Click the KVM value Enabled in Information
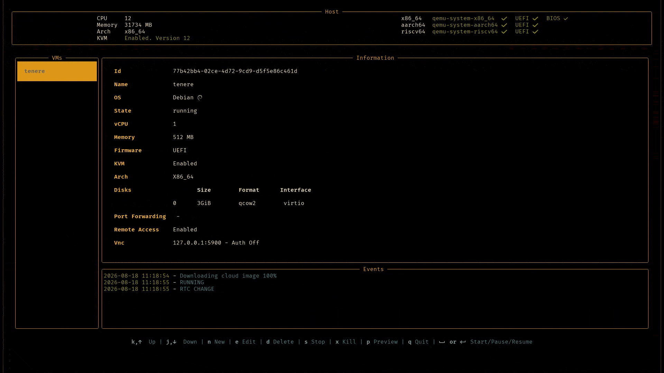Image resolution: width=664 pixels, height=373 pixels. coord(185,164)
